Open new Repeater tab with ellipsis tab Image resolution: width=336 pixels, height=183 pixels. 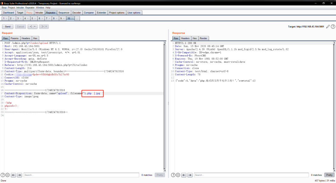[x=77, y=18]
